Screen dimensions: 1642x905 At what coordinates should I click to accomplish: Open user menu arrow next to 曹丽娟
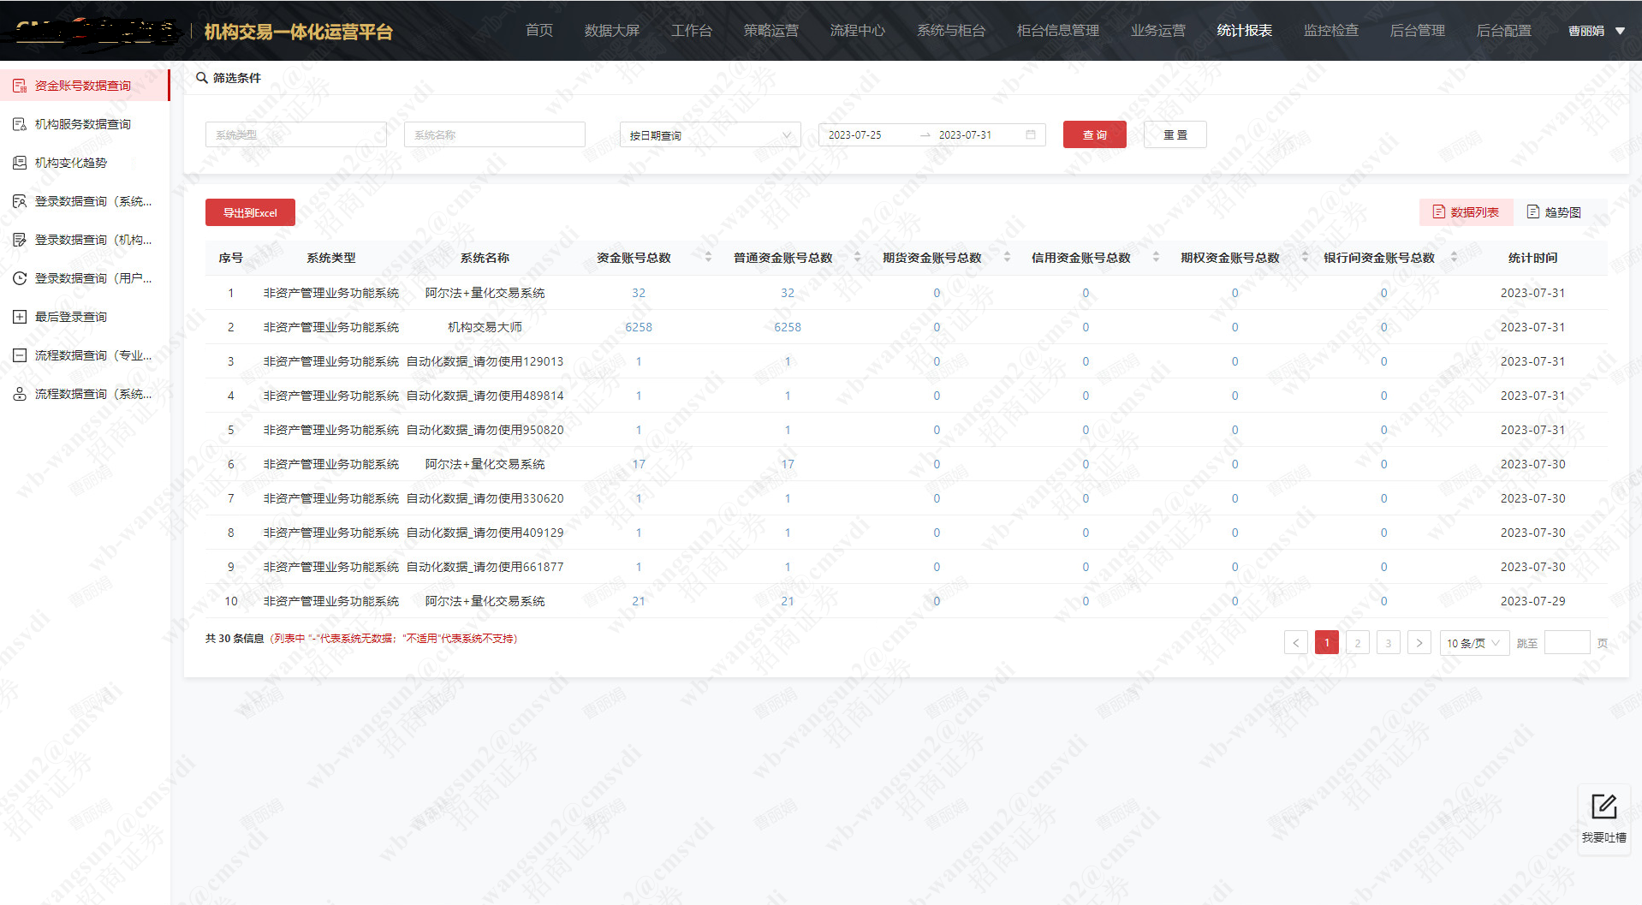1620,31
